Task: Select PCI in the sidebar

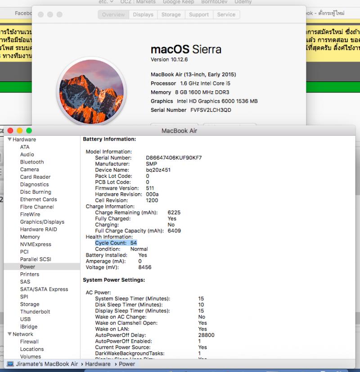Action: 24,252
